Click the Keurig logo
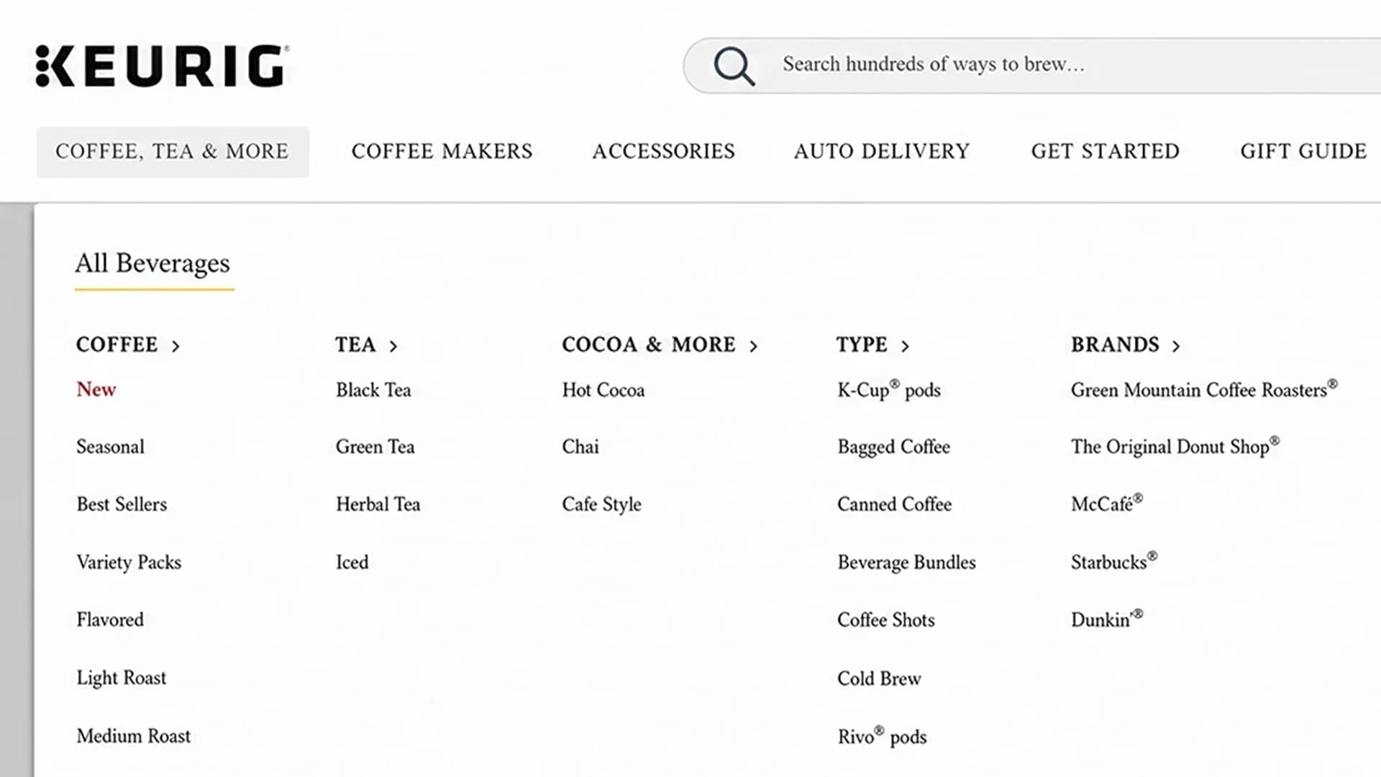Image resolution: width=1381 pixels, height=777 pixels. [163, 65]
